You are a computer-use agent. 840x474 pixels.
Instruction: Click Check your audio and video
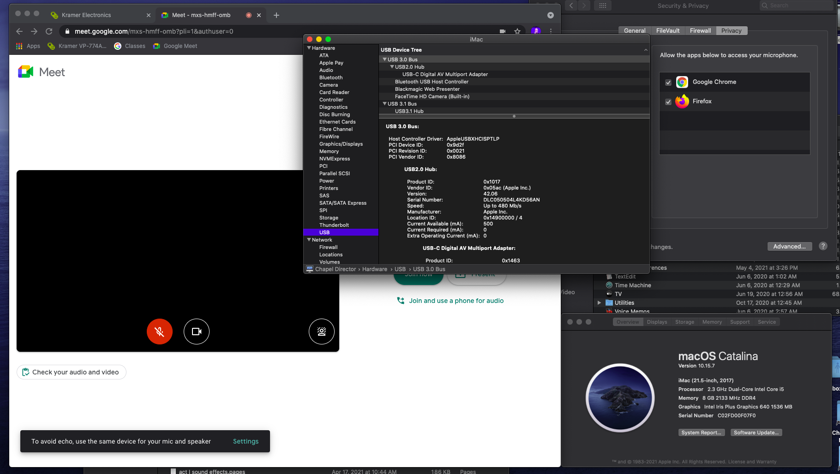click(x=72, y=372)
